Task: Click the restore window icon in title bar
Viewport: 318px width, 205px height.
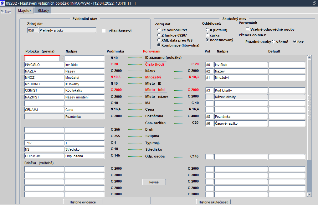Action: coord(315,3)
